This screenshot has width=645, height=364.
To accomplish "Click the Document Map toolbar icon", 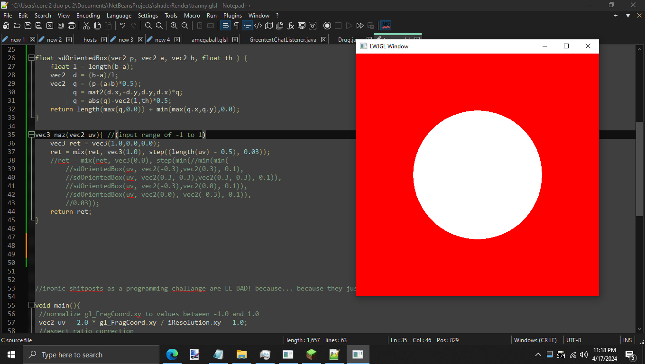I will point(269,26).
